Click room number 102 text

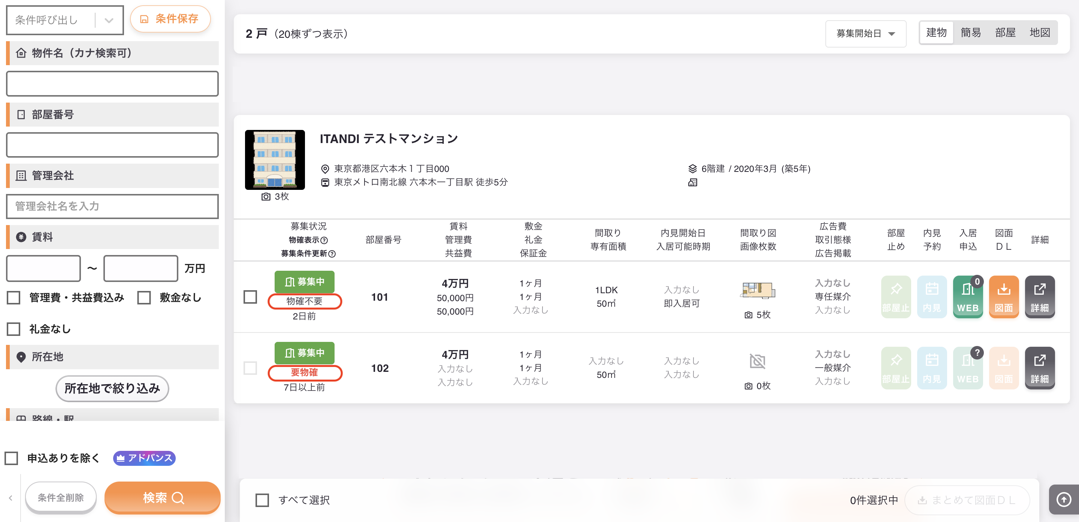point(380,368)
